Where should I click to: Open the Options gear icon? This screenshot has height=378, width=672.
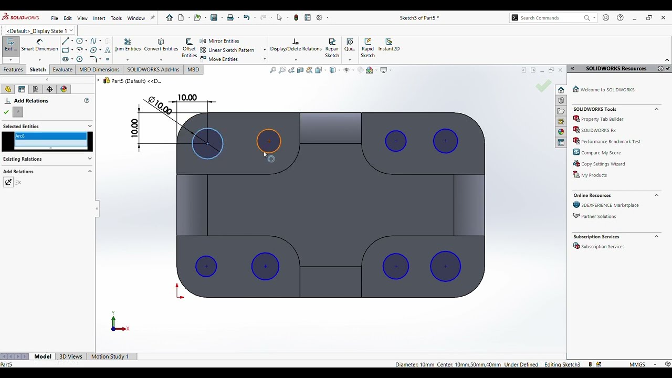319,18
